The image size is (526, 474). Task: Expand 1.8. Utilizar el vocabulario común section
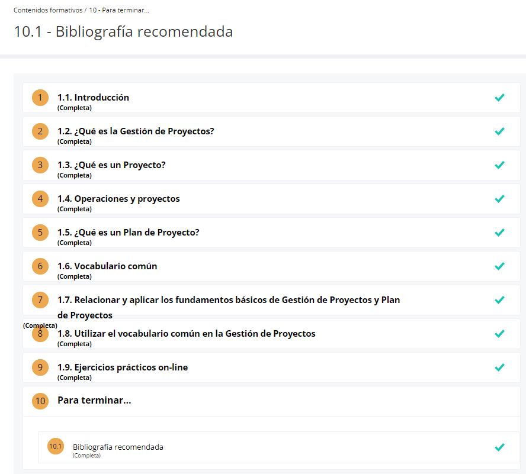[x=271, y=334]
